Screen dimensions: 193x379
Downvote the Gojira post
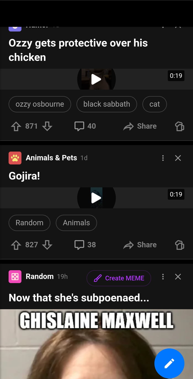pos(47,245)
